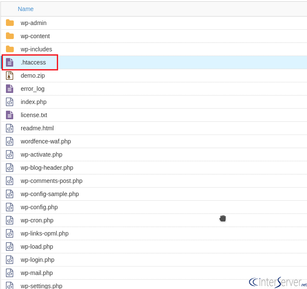Screen dimensions: 307x289
Task: Select the wp-blog-header.php file name
Action: (47, 168)
